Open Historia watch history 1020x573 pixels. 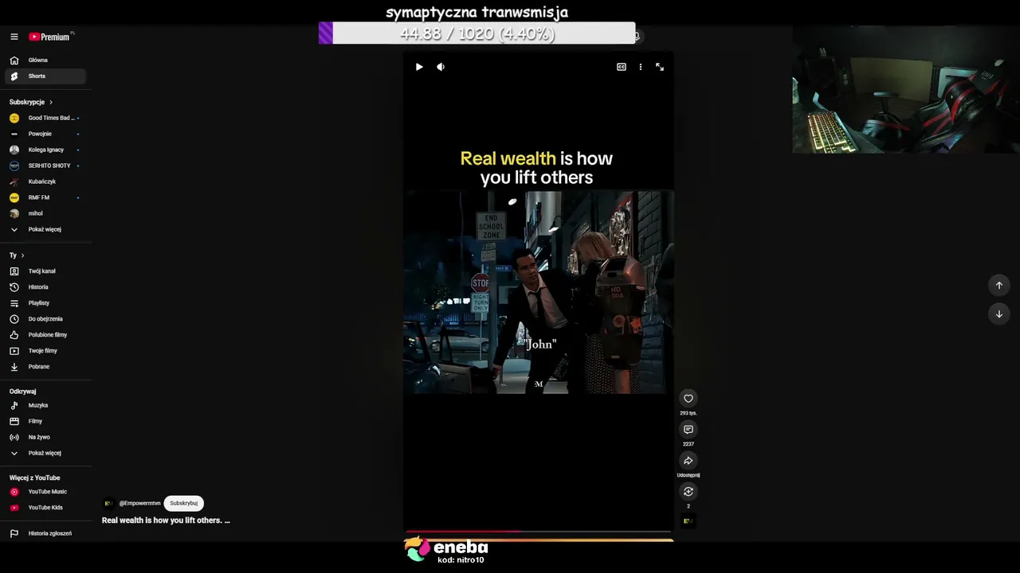click(x=45, y=287)
